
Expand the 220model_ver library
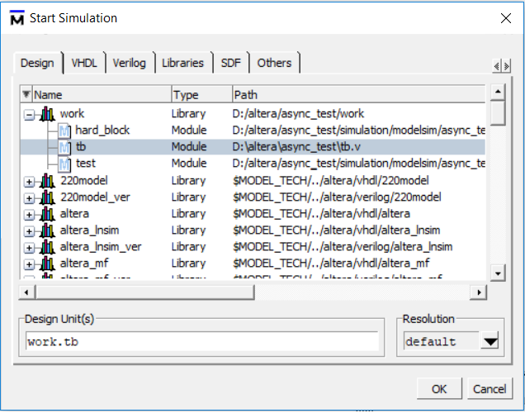coord(29,198)
